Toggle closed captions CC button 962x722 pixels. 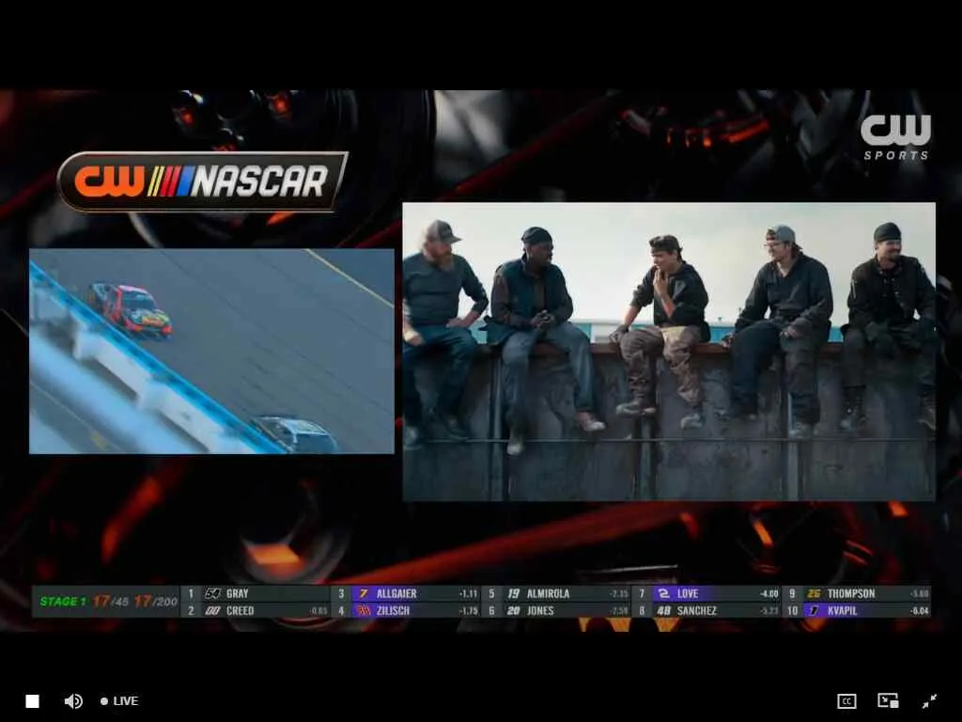click(x=846, y=701)
